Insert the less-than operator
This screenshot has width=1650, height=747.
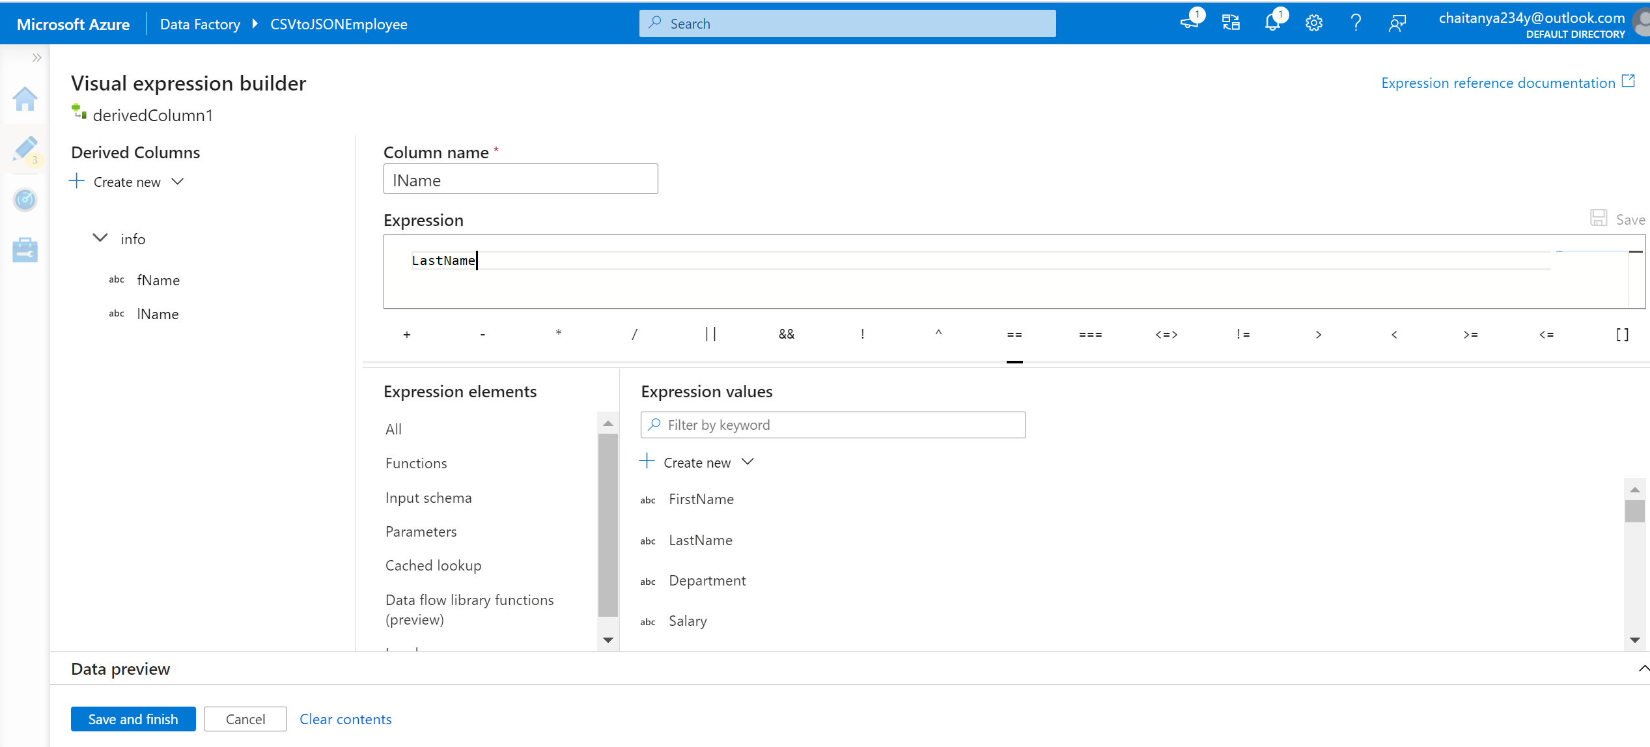(1394, 334)
